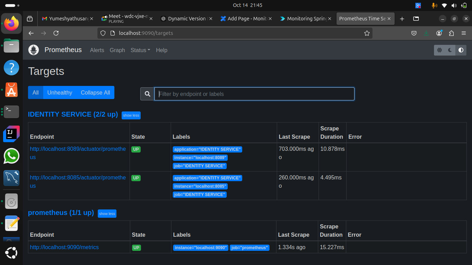
Task: Open IntelliJ IDEA from the dock
Action: coord(11,134)
